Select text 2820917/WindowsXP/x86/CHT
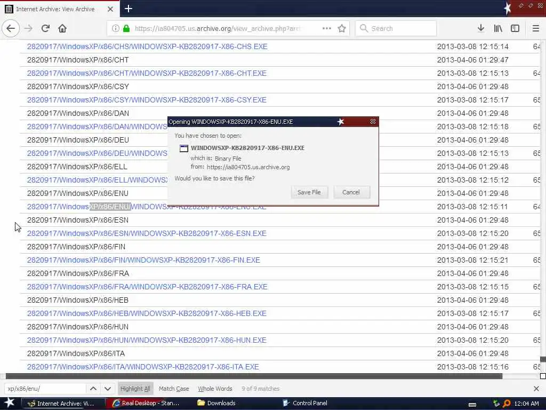Image resolution: width=546 pixels, height=410 pixels. click(x=78, y=60)
